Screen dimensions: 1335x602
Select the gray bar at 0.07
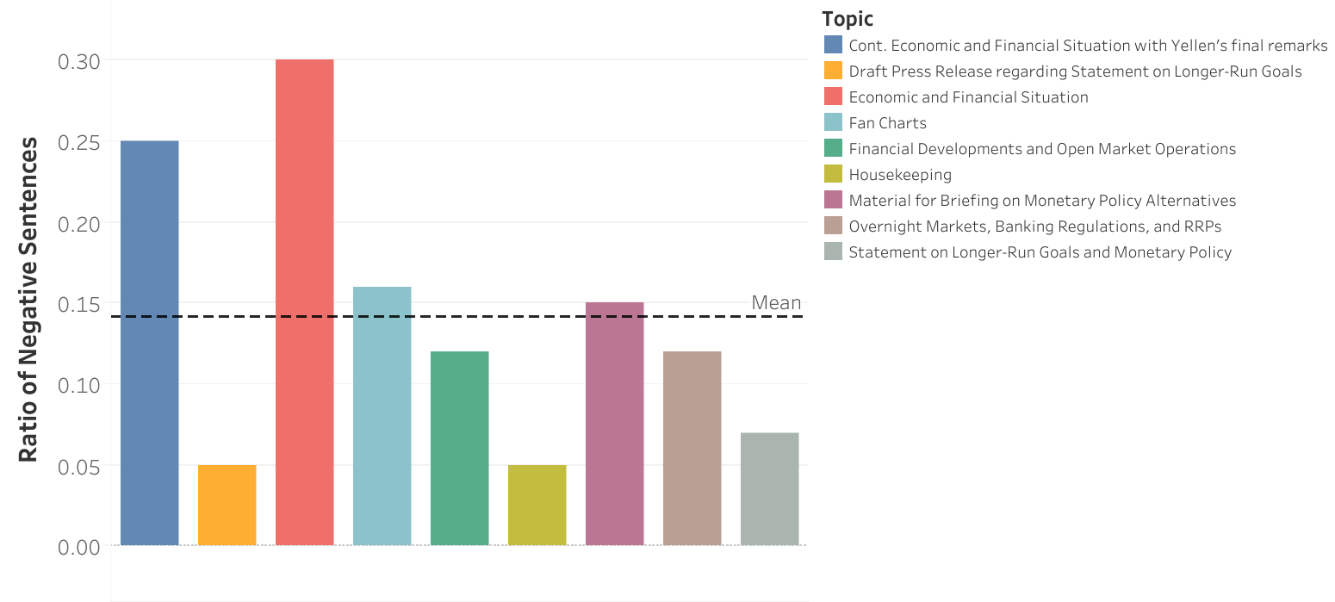[x=769, y=488]
